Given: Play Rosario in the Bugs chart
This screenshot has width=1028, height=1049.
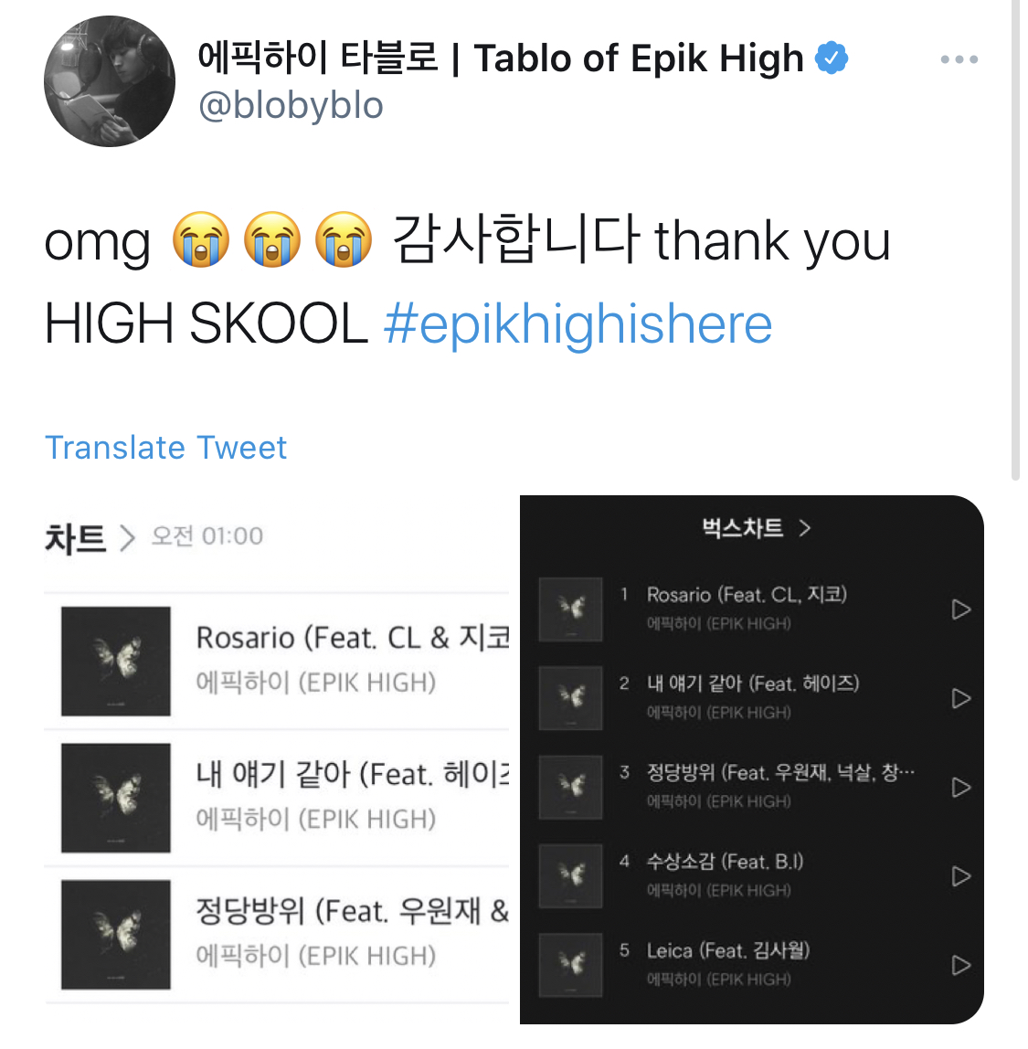Looking at the screenshot, I should pos(961,609).
